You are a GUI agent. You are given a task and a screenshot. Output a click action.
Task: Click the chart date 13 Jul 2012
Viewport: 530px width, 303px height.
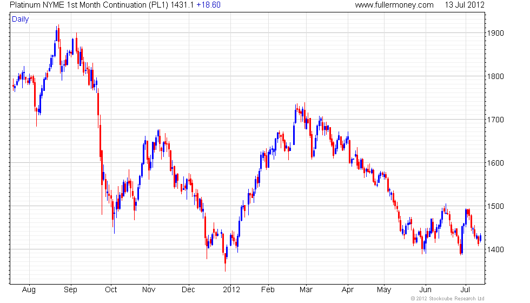click(x=465, y=5)
